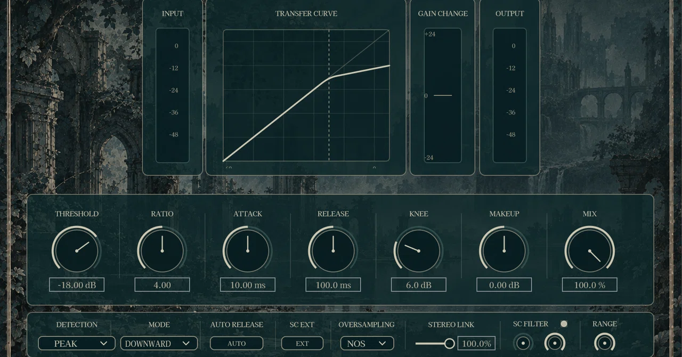The image size is (682, 357).
Task: Click the Gain Change meter
Action: pos(442,95)
